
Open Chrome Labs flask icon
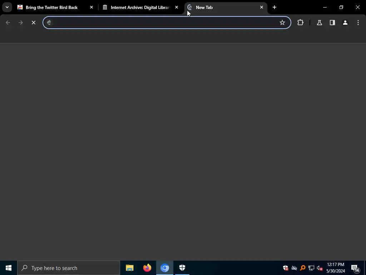click(320, 23)
